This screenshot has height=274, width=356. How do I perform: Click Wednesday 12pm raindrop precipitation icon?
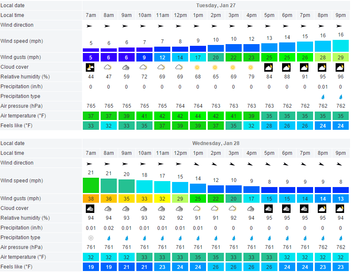tap(180, 238)
